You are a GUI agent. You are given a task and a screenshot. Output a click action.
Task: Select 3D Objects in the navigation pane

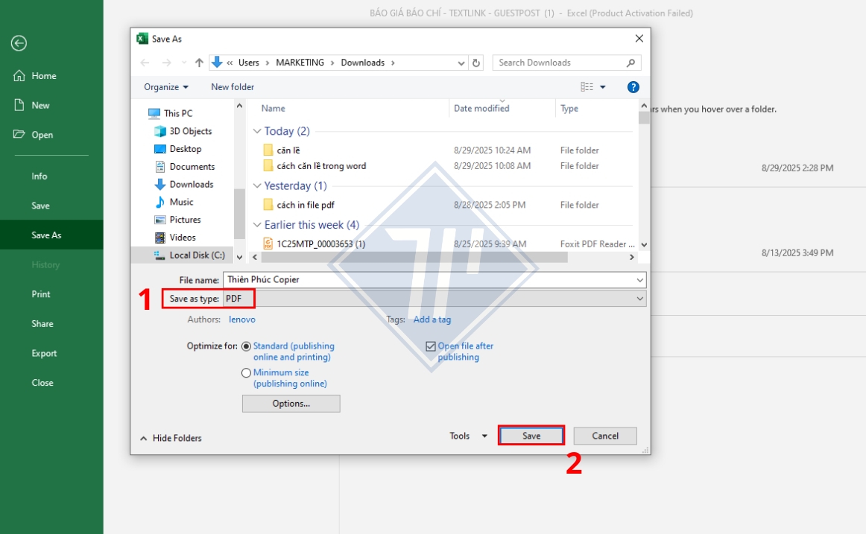(190, 131)
